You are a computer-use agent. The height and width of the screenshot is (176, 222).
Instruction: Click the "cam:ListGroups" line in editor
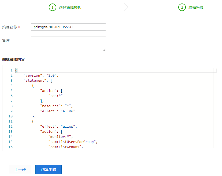pos(65,147)
